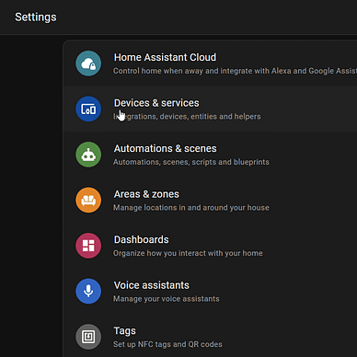Click the Settings page title

tap(36, 17)
